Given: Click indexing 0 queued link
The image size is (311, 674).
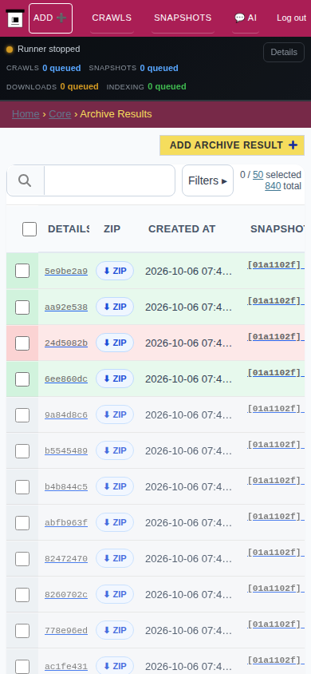Looking at the screenshot, I should tap(167, 86).
